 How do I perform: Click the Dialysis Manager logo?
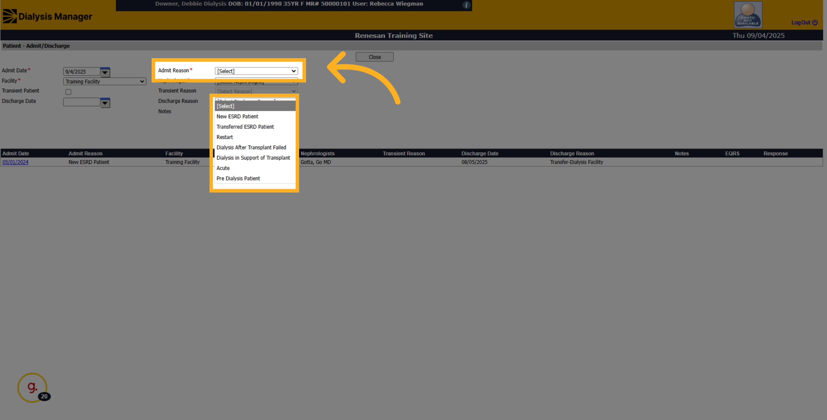pyautogui.click(x=48, y=16)
